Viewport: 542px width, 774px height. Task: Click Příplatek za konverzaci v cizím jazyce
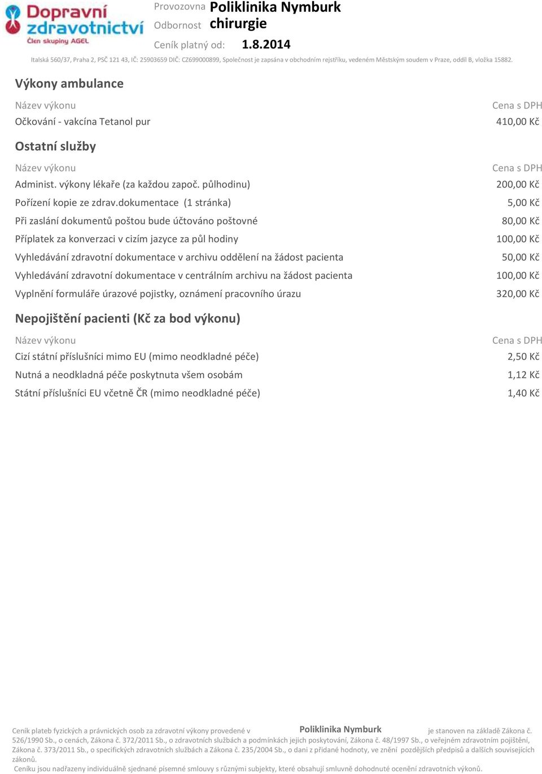(x=126, y=239)
